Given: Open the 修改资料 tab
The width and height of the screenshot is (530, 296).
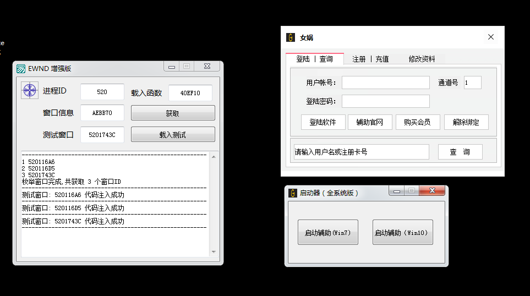Looking at the screenshot, I should coord(422,59).
